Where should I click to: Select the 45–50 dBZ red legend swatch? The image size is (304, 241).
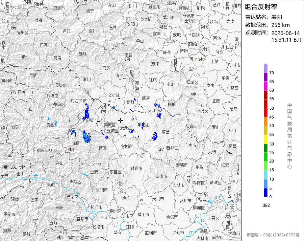pyautogui.click(x=266, y=113)
